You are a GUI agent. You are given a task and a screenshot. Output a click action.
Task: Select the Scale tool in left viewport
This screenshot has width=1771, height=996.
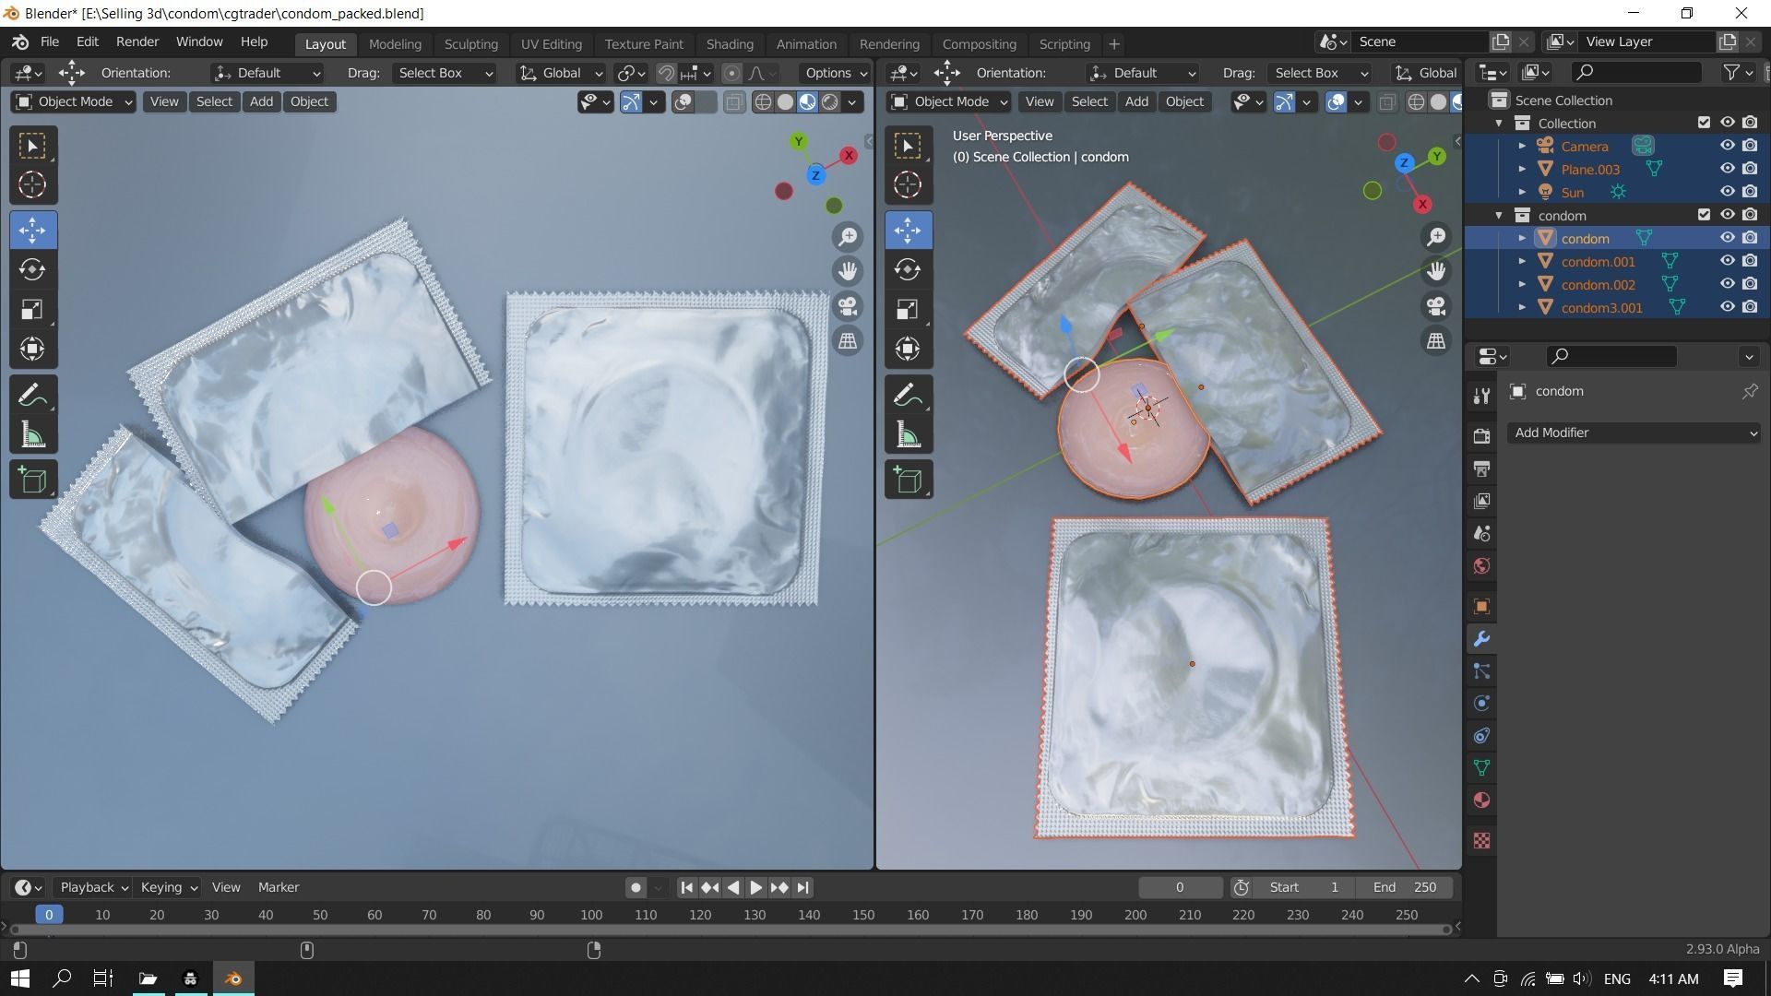(x=32, y=309)
